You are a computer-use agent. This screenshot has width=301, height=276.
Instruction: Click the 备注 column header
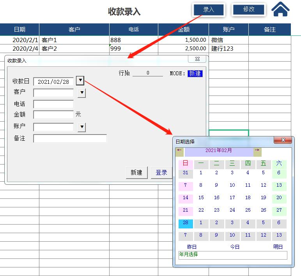(x=270, y=29)
